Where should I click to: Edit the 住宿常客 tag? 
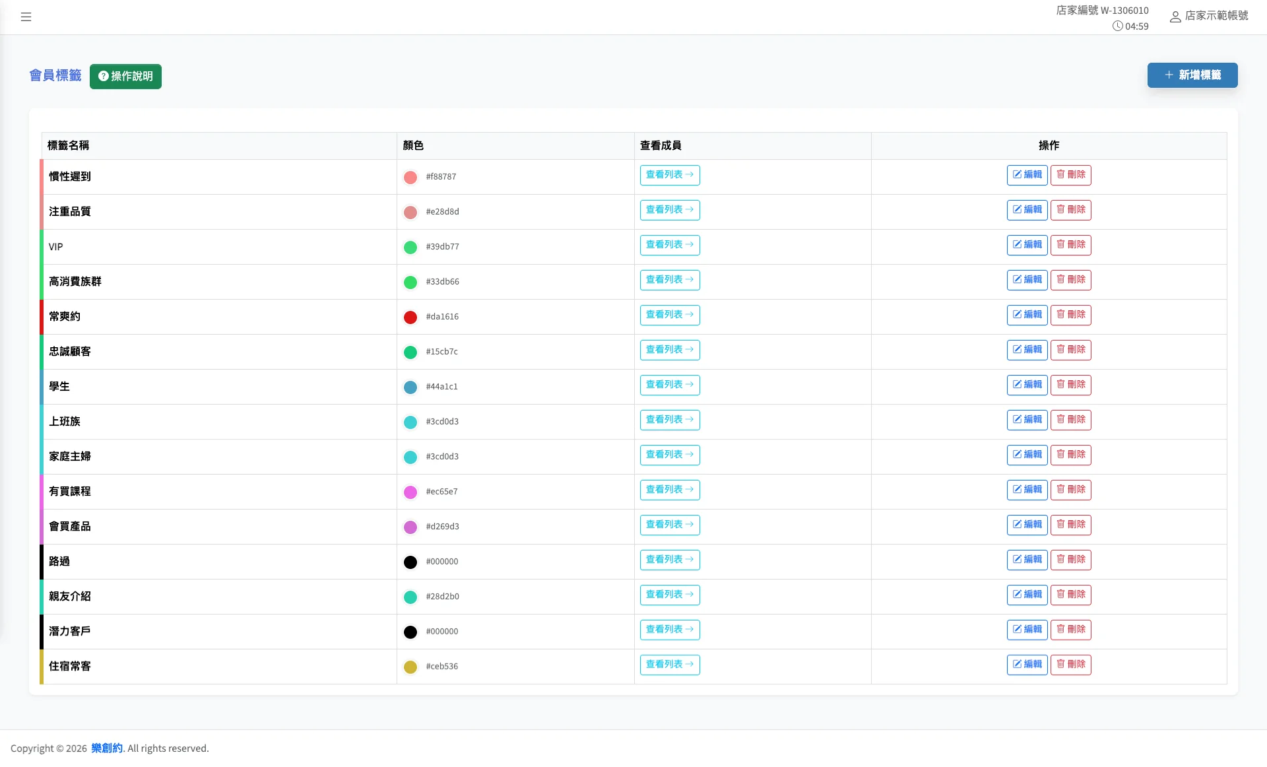point(1027,665)
